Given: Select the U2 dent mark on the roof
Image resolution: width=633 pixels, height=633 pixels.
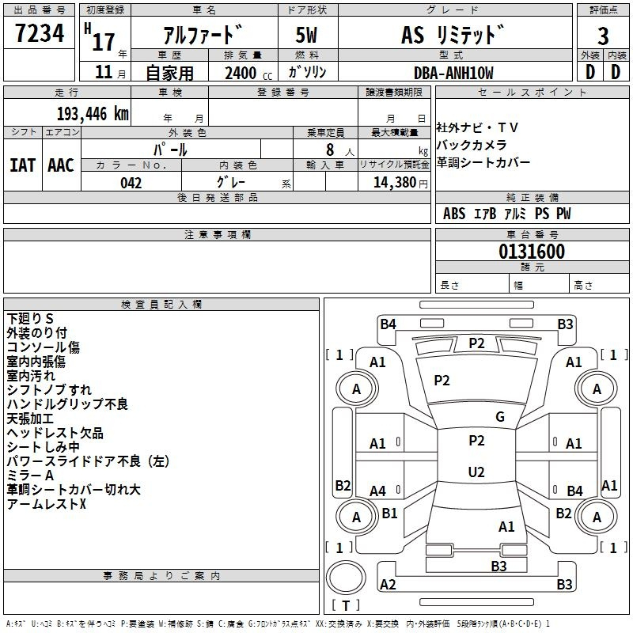Looking at the screenshot, I should pos(476,472).
